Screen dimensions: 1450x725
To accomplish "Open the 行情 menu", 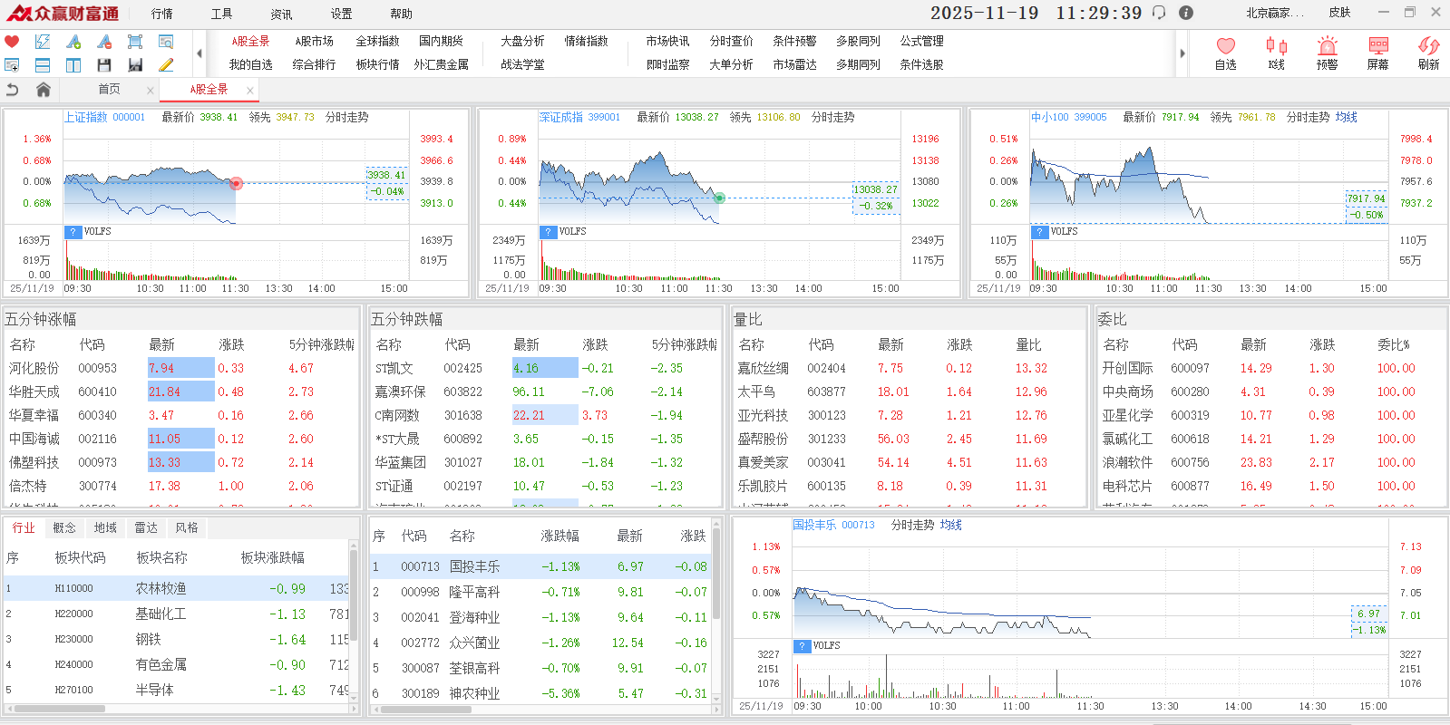I will 161,14.
